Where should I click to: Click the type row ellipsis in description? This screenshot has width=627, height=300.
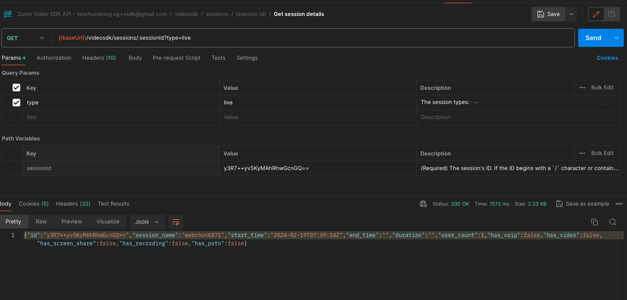(x=605, y=104)
